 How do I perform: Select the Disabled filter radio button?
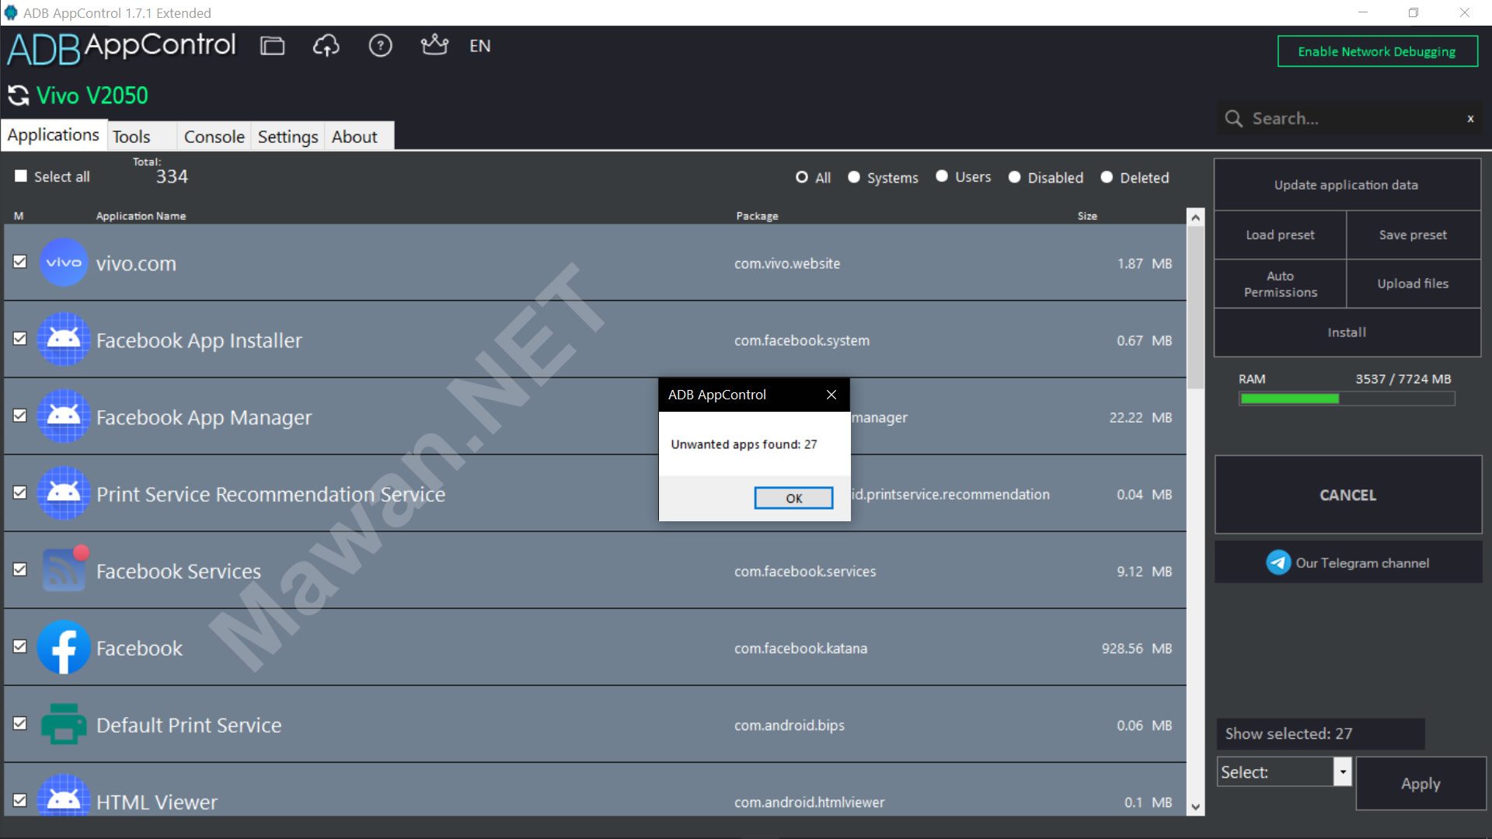coord(1014,177)
